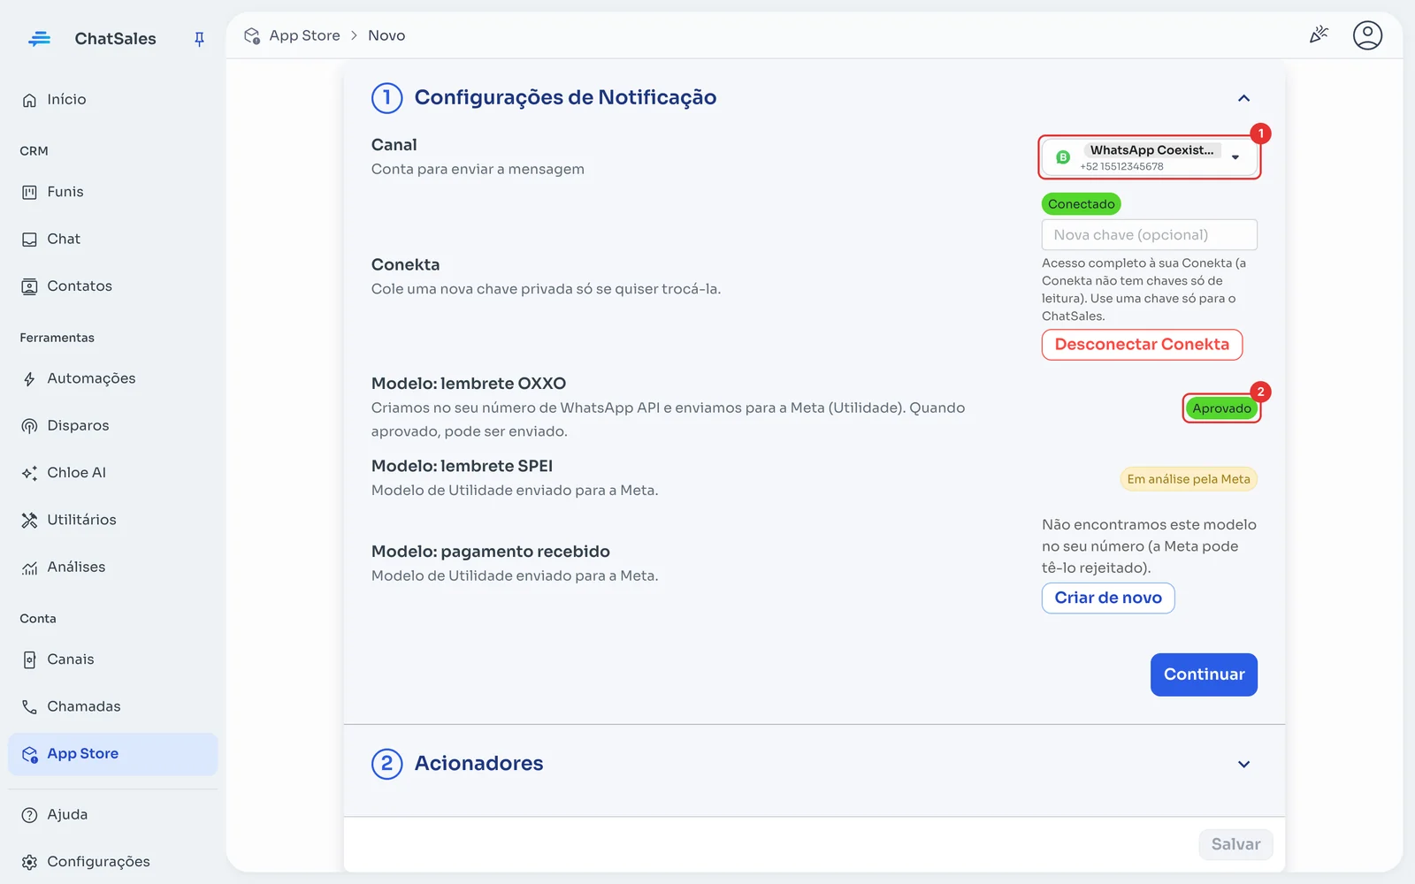Open the Automações lightning icon
1415x884 pixels.
tap(29, 379)
